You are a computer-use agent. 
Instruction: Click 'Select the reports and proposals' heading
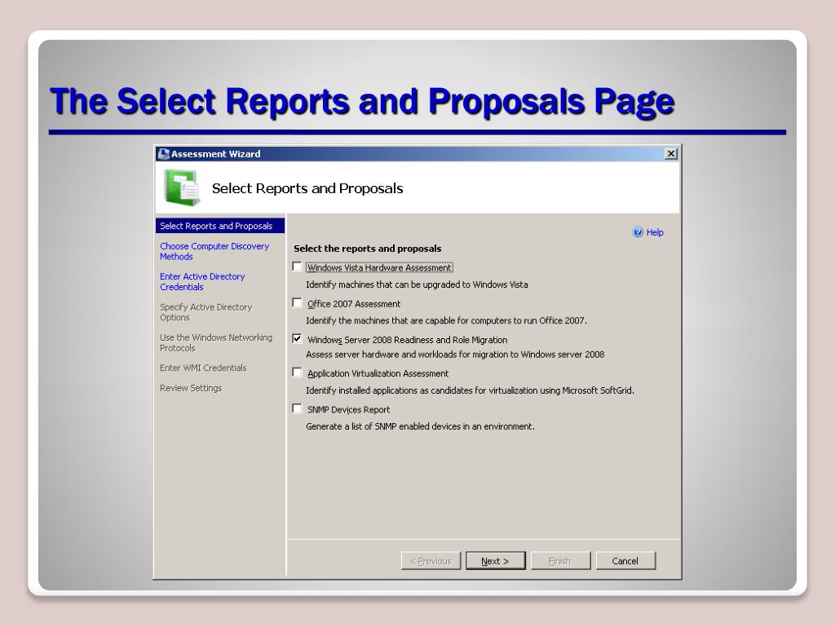[368, 249]
